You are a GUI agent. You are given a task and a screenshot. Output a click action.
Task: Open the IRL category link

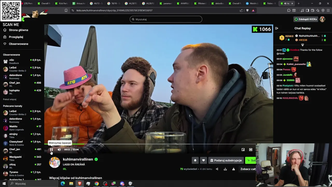tap(65, 169)
